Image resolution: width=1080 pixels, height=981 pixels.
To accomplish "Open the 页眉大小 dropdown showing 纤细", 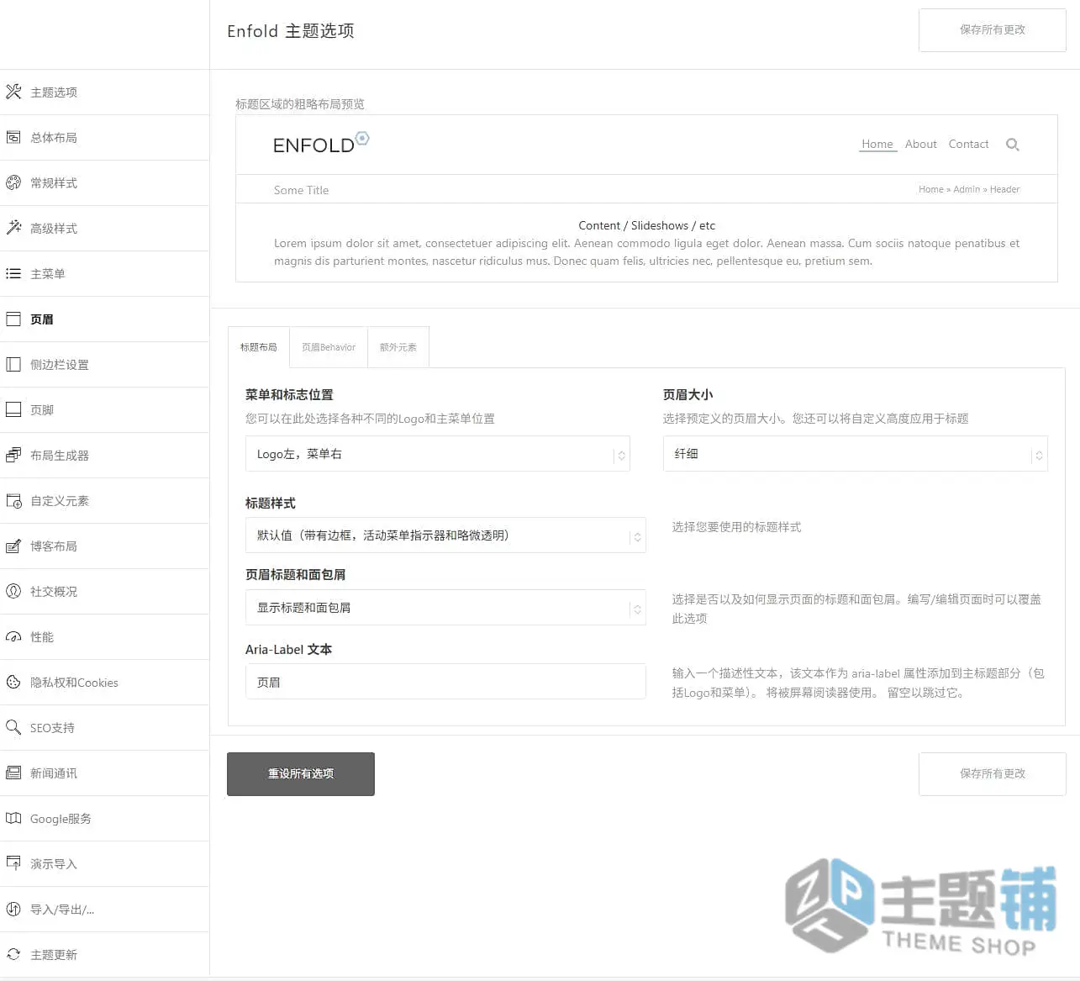I will pyautogui.click(x=855, y=454).
